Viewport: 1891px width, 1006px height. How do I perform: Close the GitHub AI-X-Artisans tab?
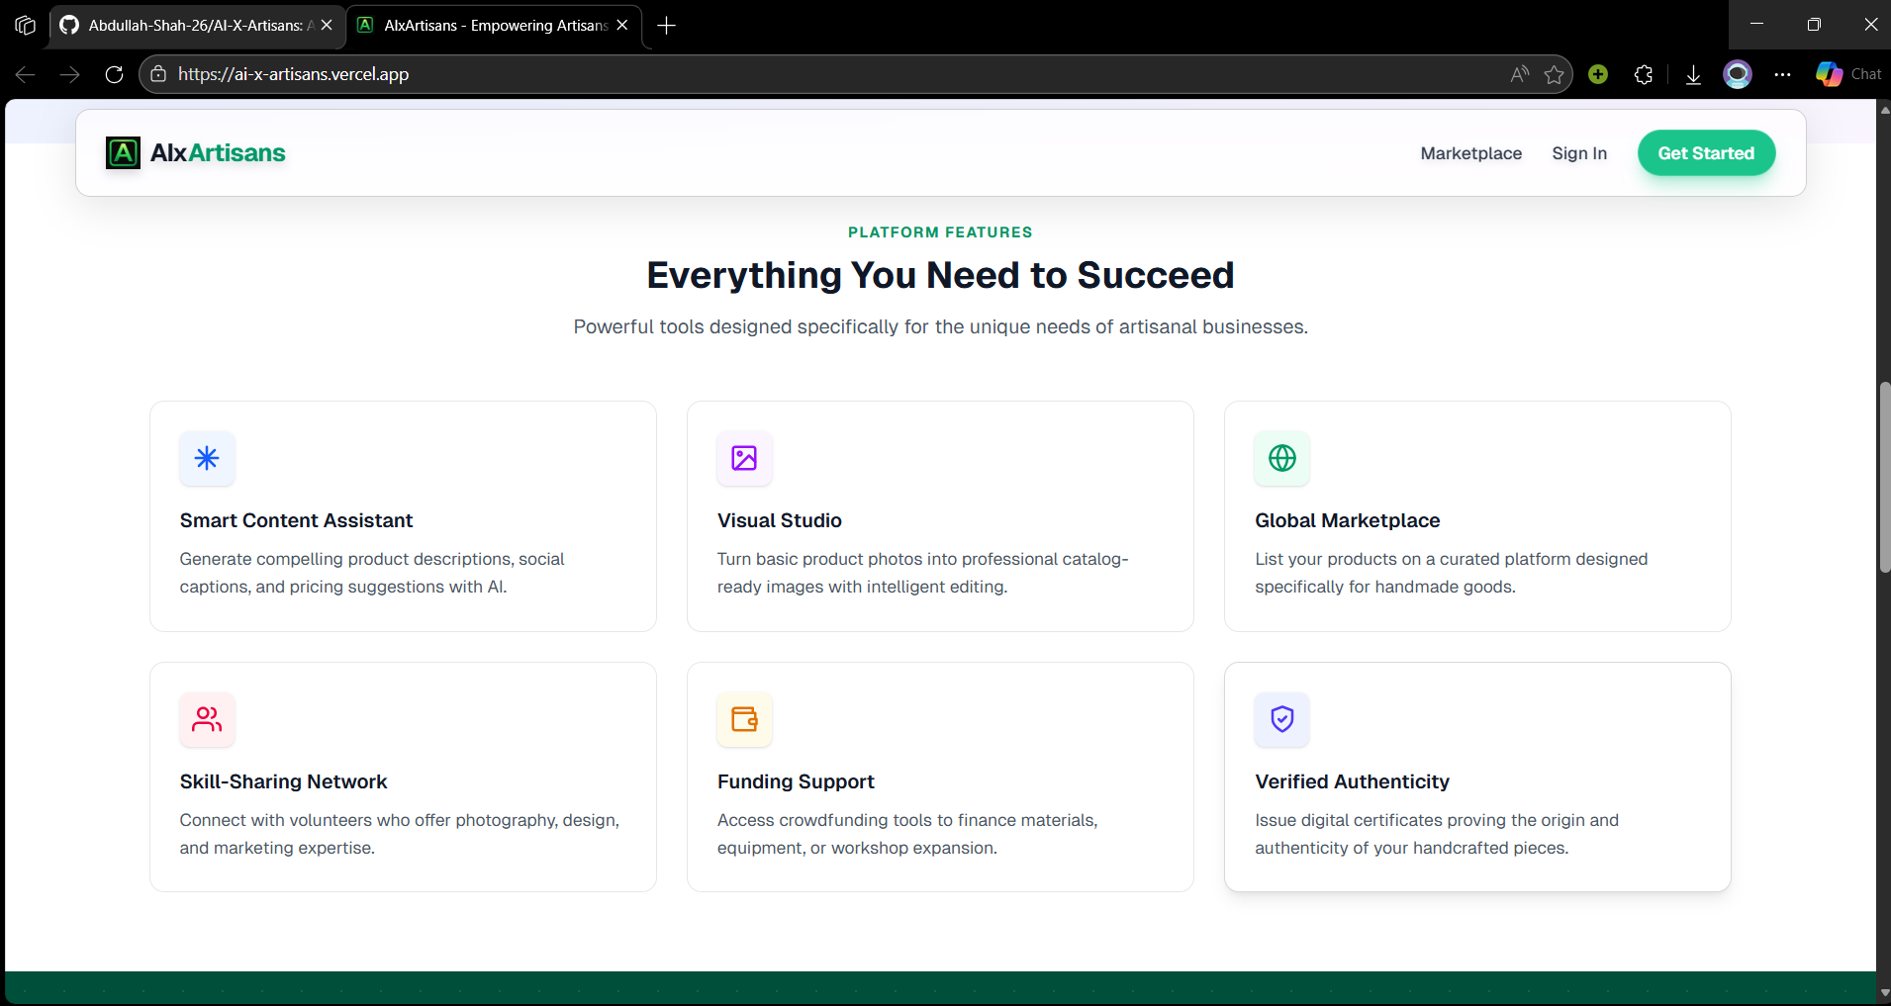pos(327,25)
